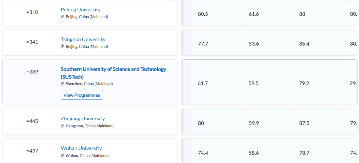Select the =310 rank cell
The width and height of the screenshot is (359, 163).
32,12
